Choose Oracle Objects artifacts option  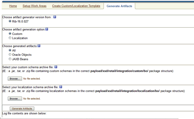pos(10,54)
